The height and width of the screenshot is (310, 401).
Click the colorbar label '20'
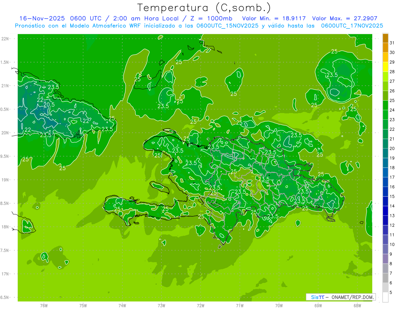pos(392,148)
